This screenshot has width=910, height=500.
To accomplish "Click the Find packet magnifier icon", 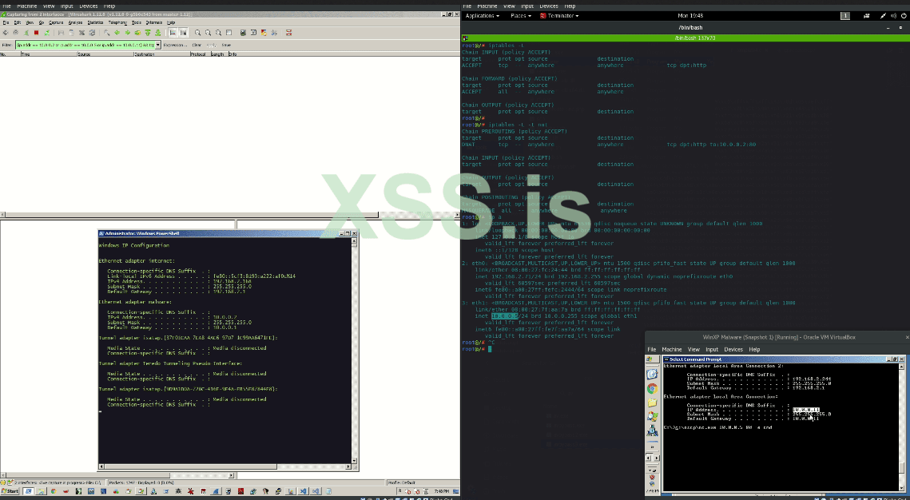I will click(106, 33).
